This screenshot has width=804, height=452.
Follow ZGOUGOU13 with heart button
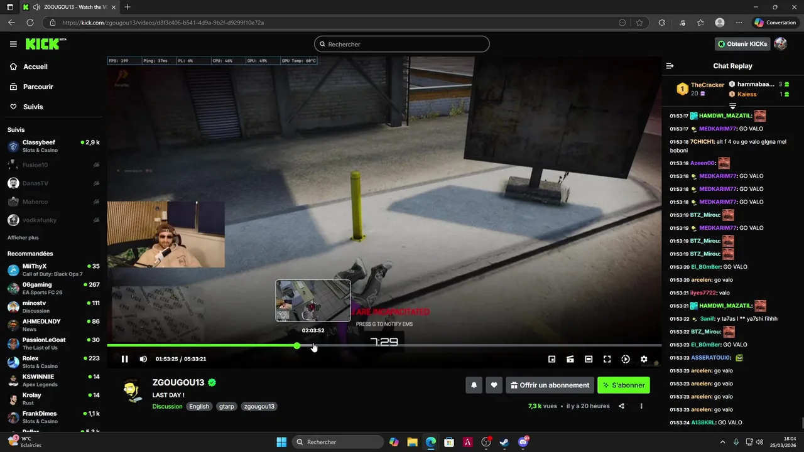tap(494, 385)
